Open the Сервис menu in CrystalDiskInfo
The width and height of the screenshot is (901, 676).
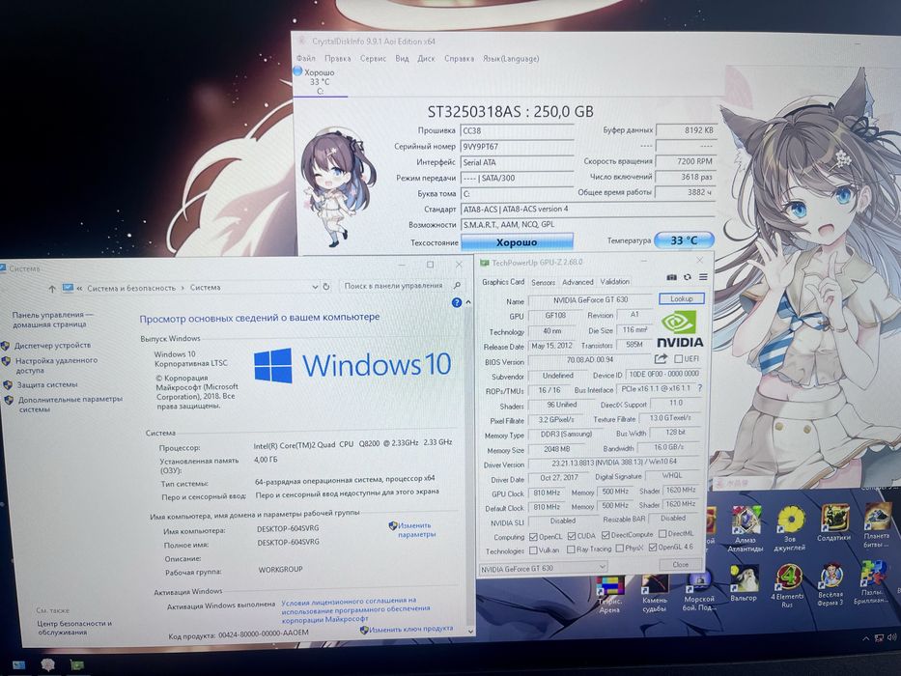373,58
